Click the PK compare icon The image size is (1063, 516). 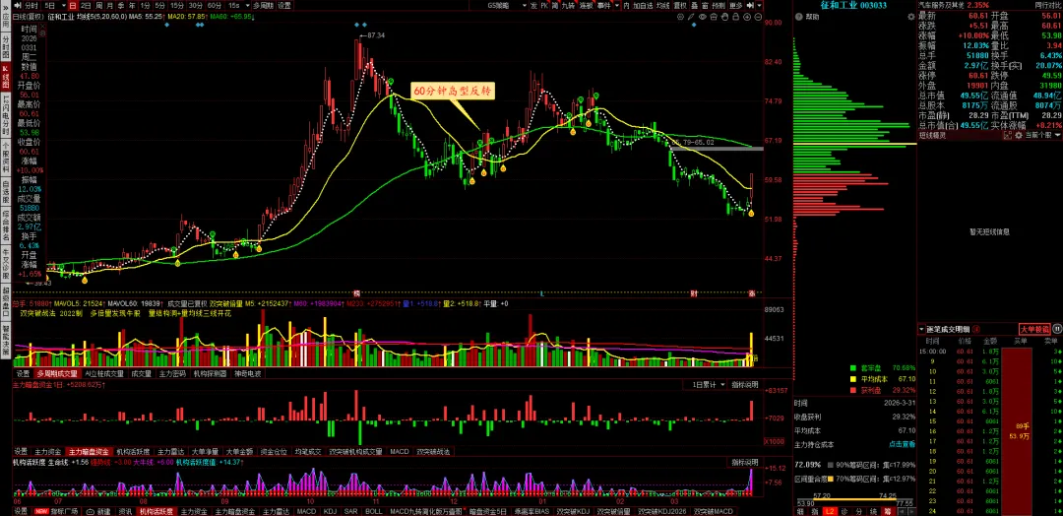(544, 5)
